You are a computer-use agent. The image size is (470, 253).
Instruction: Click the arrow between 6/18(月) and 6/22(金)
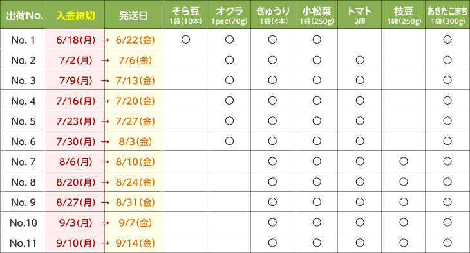(x=105, y=40)
